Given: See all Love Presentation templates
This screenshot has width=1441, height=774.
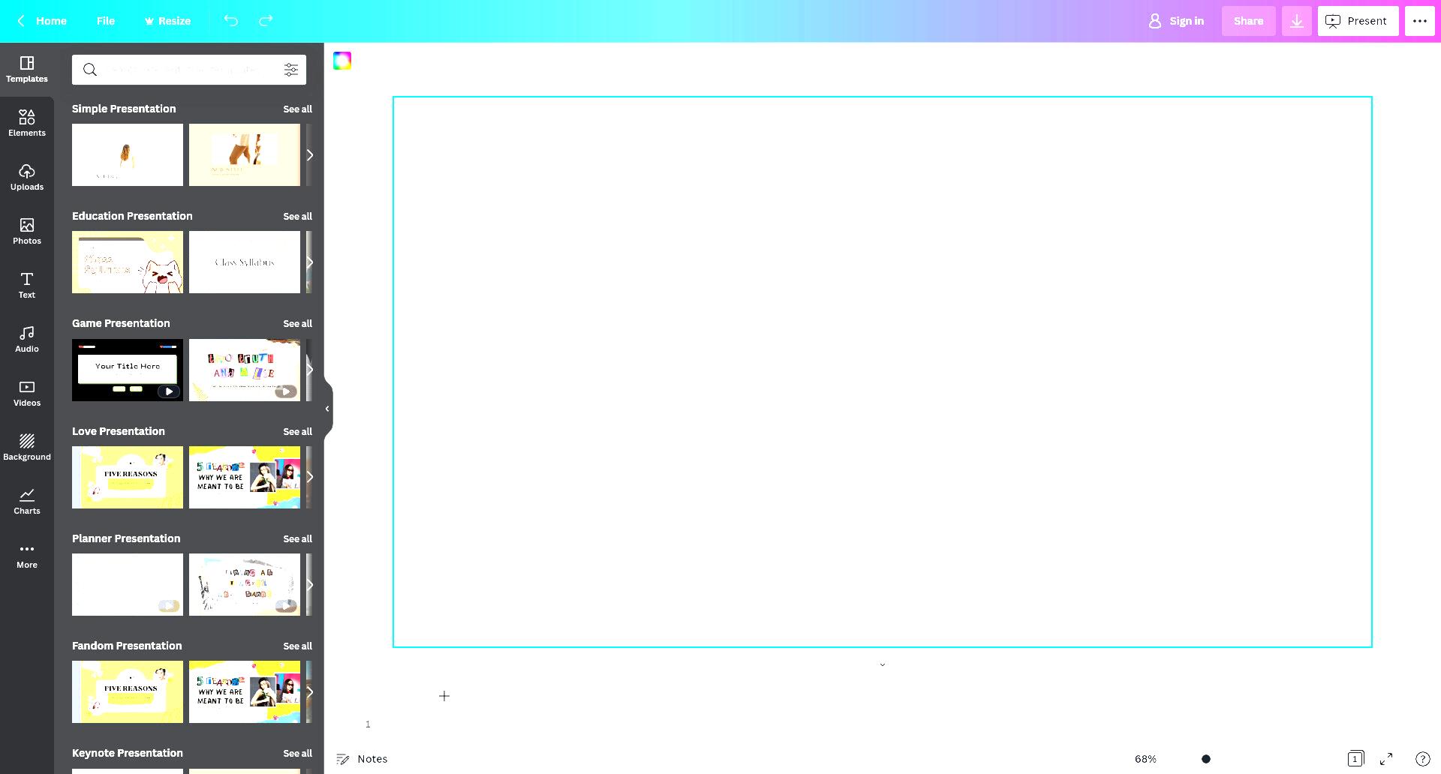Looking at the screenshot, I should (x=297, y=431).
